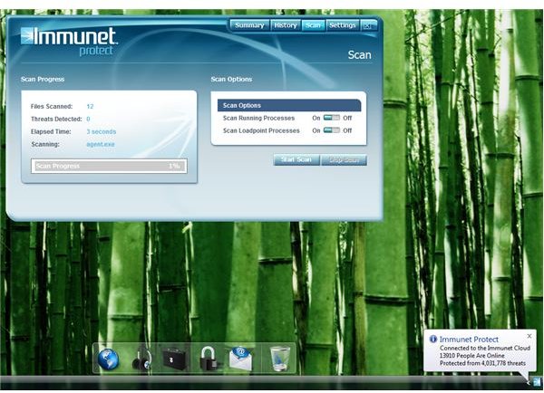Close the Immunet Protect window
The image size is (544, 393).
[x=368, y=25]
